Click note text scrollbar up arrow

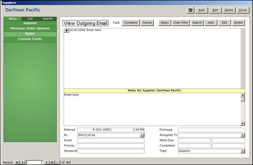[243, 95]
